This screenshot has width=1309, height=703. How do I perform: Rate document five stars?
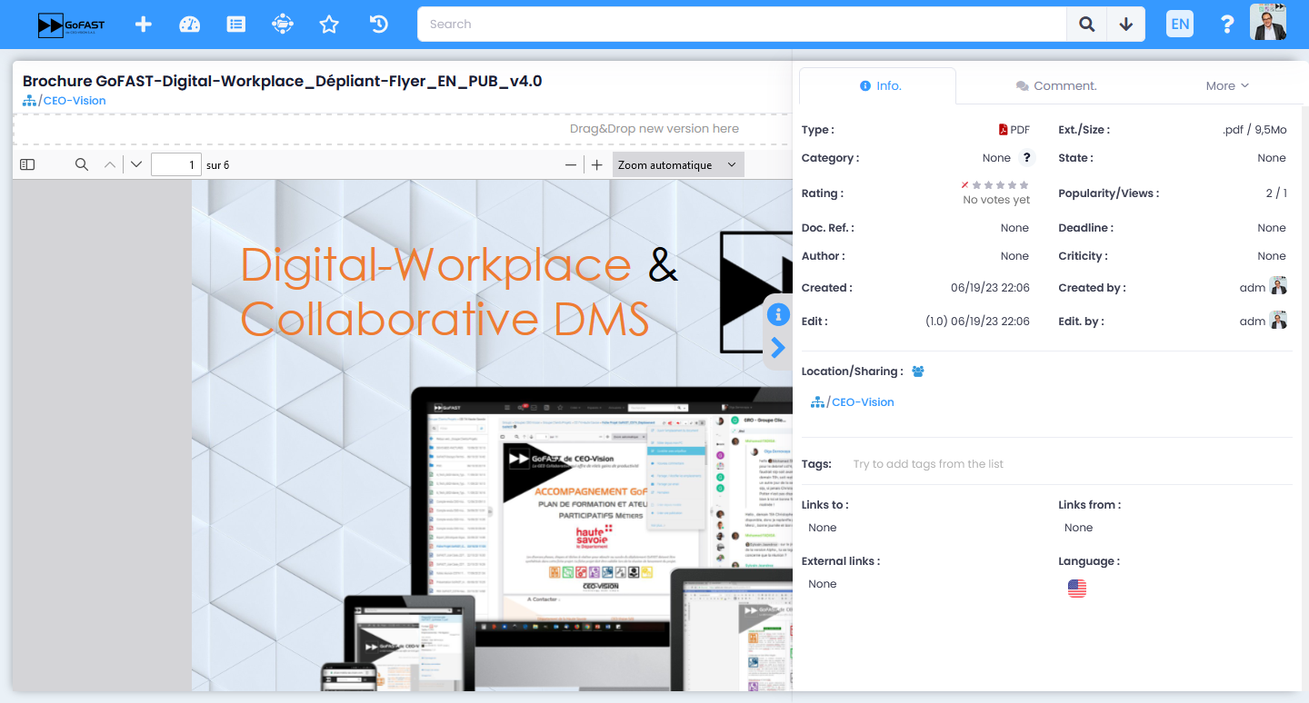[x=1024, y=185]
